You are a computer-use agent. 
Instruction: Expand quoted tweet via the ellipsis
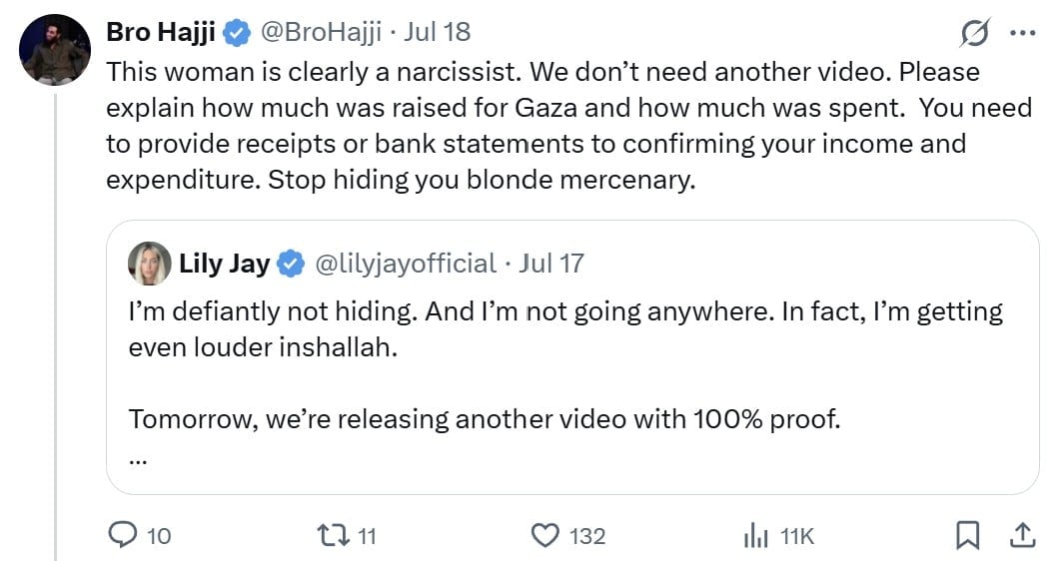click(x=138, y=460)
